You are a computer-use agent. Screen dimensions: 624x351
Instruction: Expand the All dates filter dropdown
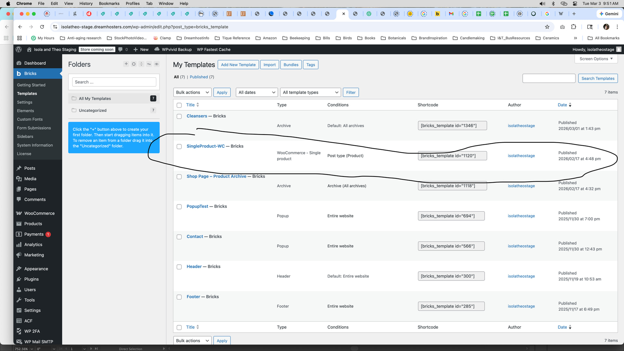click(256, 92)
